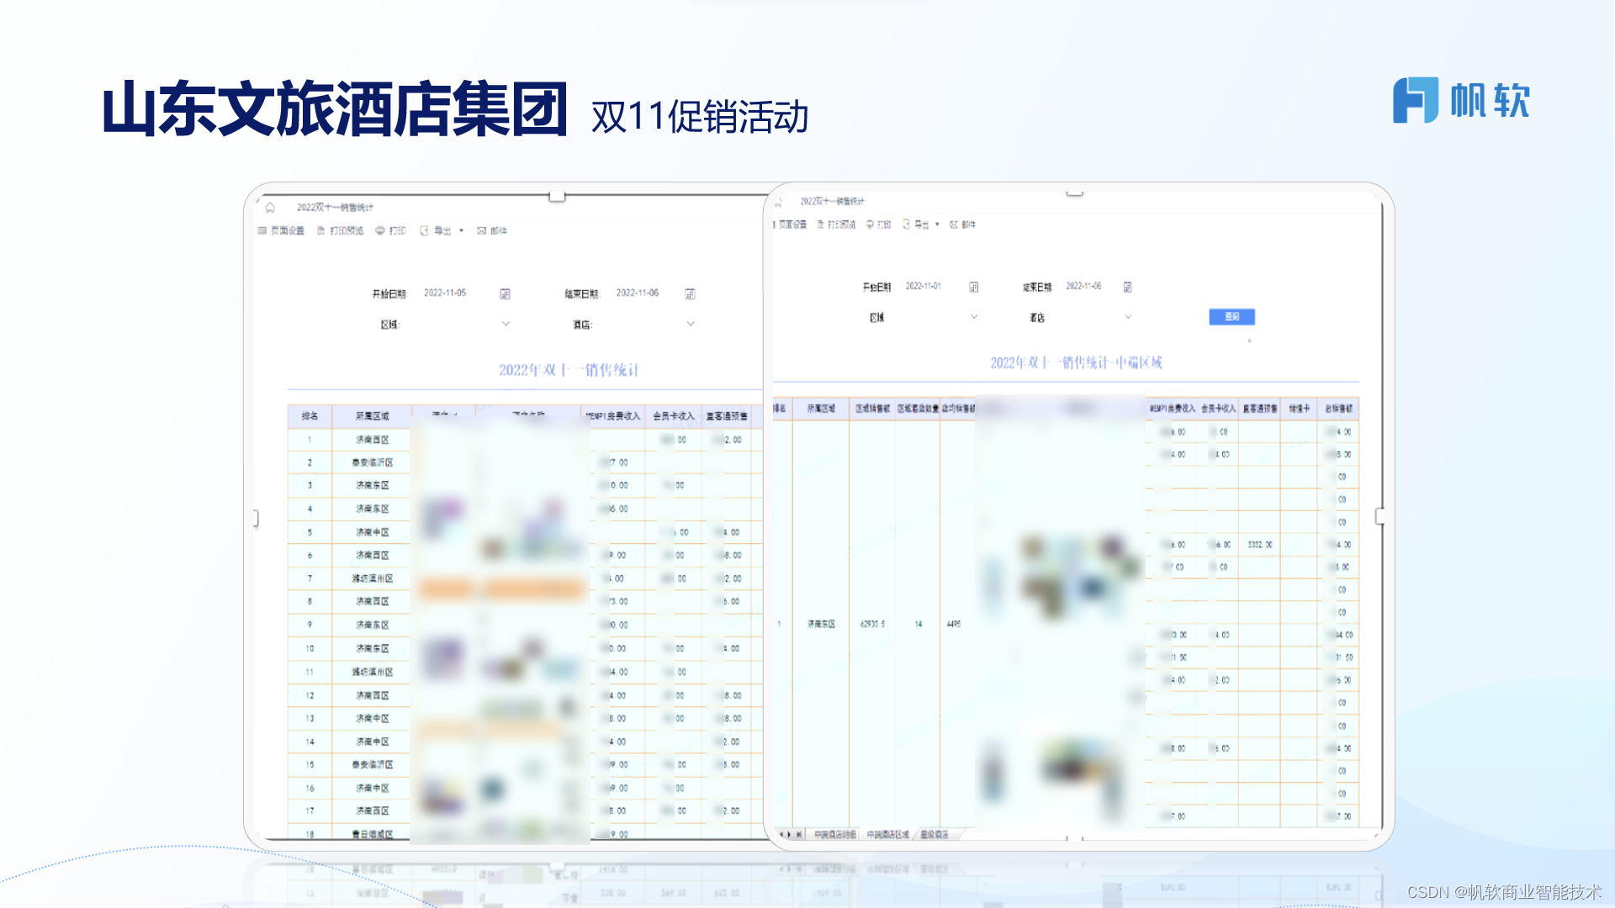
Task: Expand 区域 dropdown in left report
Action: point(506,324)
